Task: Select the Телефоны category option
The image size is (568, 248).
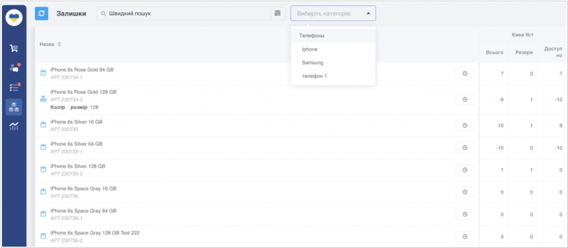Action: pyautogui.click(x=333, y=36)
